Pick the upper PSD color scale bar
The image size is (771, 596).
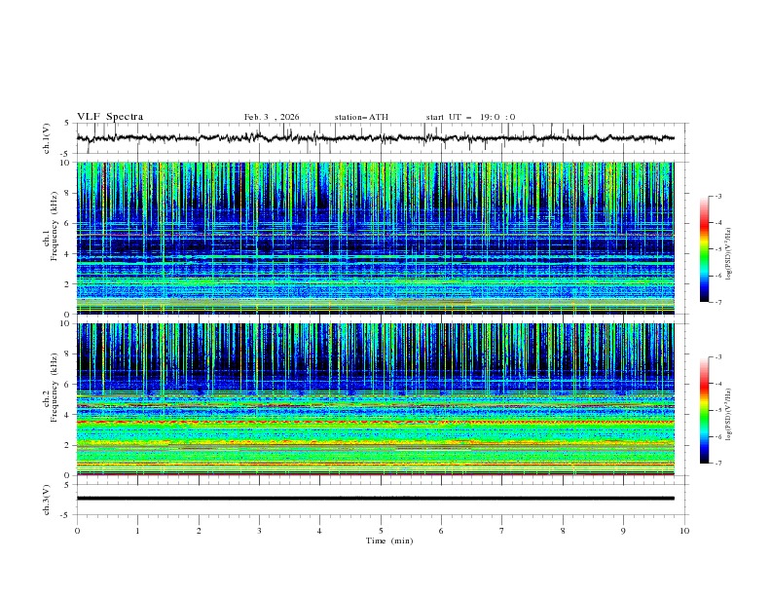[x=704, y=249]
